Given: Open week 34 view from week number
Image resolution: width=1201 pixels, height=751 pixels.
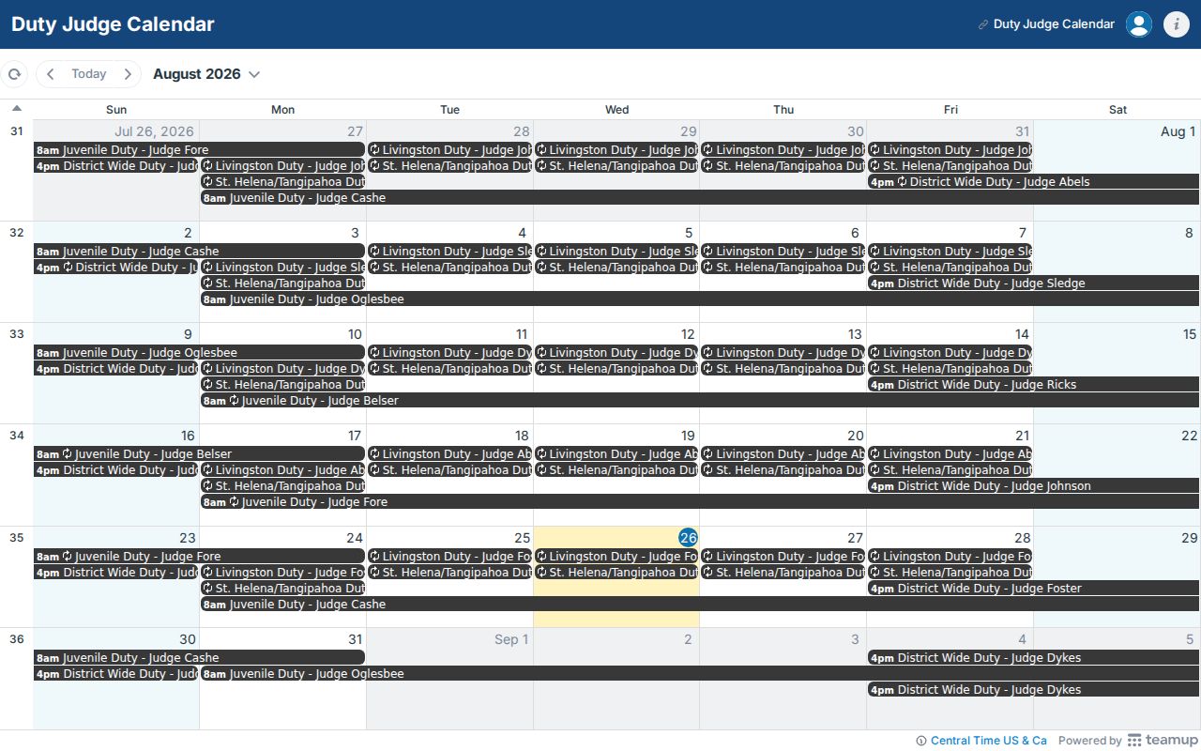Looking at the screenshot, I should click(x=16, y=436).
